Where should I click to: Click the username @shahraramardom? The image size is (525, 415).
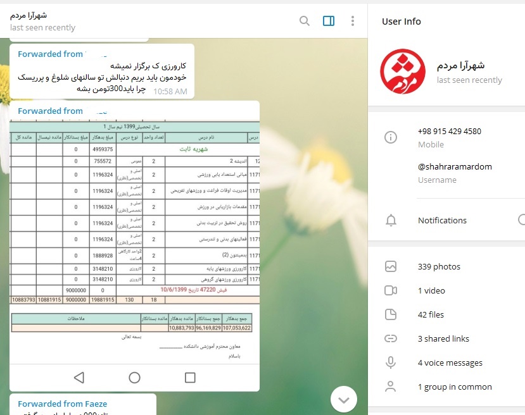pos(454,166)
